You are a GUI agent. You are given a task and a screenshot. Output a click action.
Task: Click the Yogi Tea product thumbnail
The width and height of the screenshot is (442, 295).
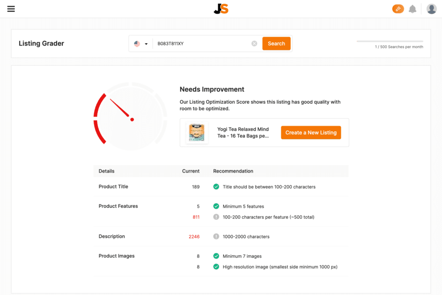(197, 132)
